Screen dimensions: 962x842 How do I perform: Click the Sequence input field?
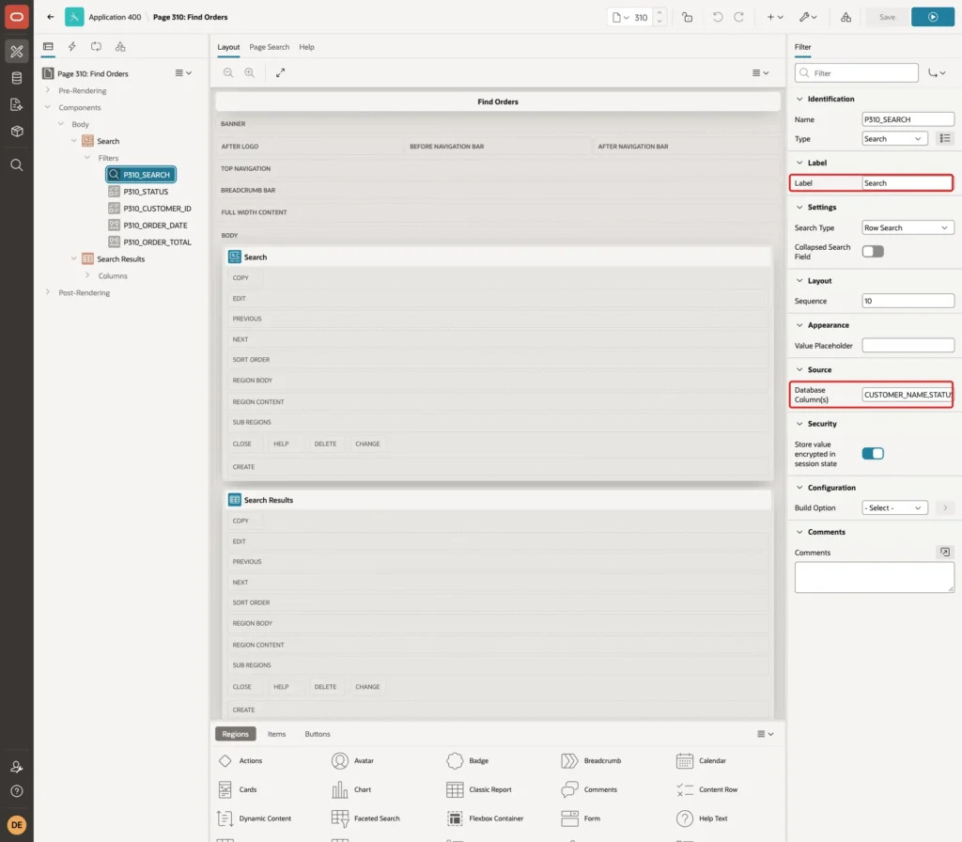pos(908,301)
